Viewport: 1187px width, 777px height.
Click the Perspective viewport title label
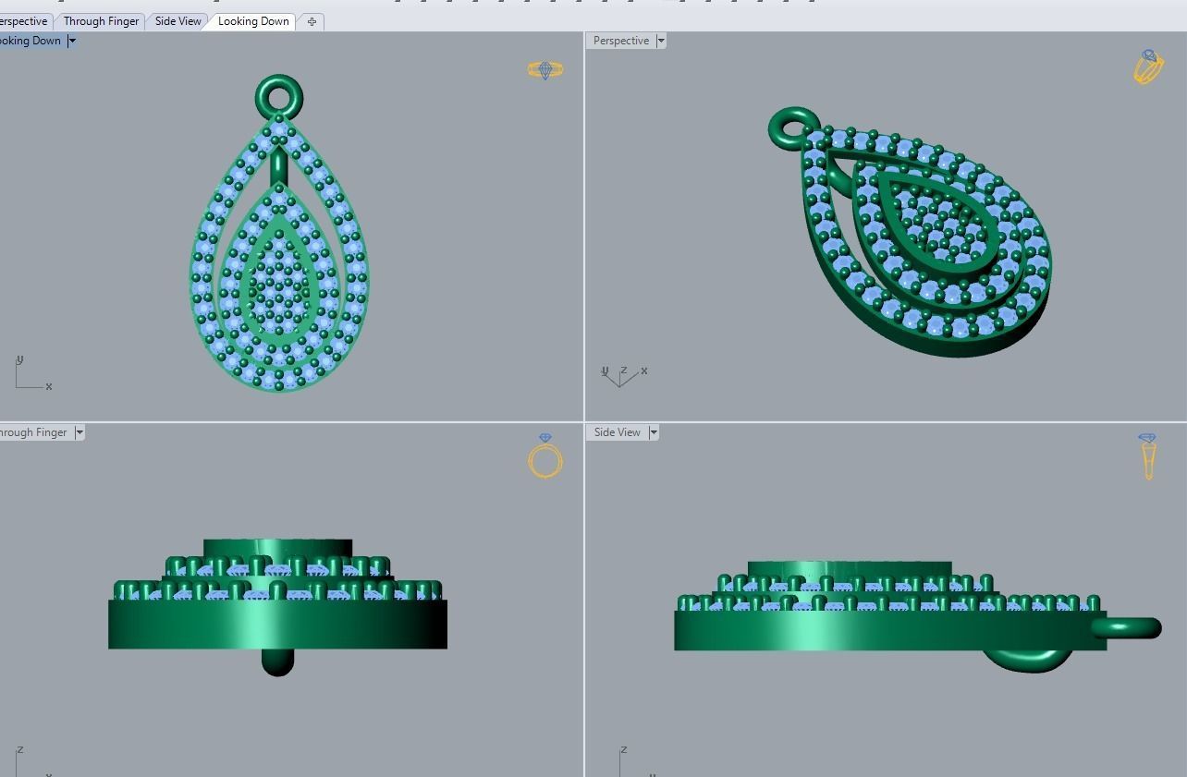[x=620, y=41]
